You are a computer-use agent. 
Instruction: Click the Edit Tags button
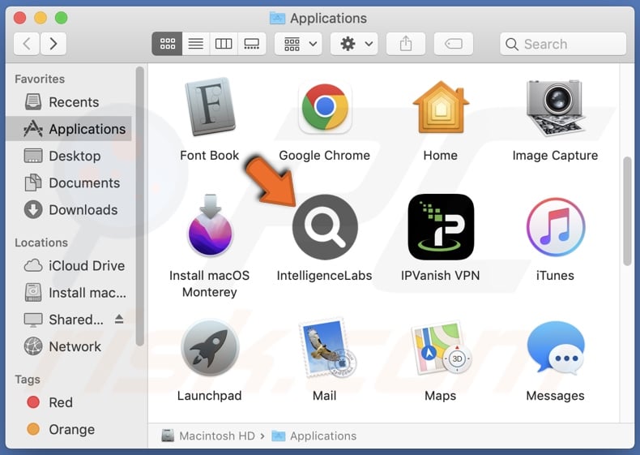point(454,44)
